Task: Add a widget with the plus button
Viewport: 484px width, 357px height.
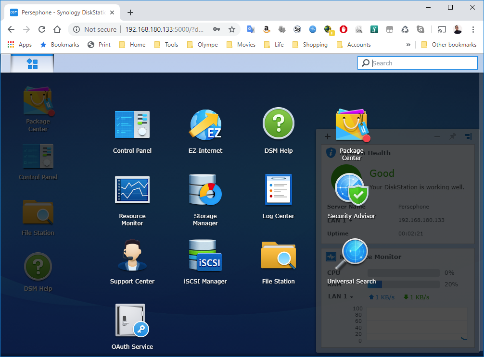Action: [328, 136]
